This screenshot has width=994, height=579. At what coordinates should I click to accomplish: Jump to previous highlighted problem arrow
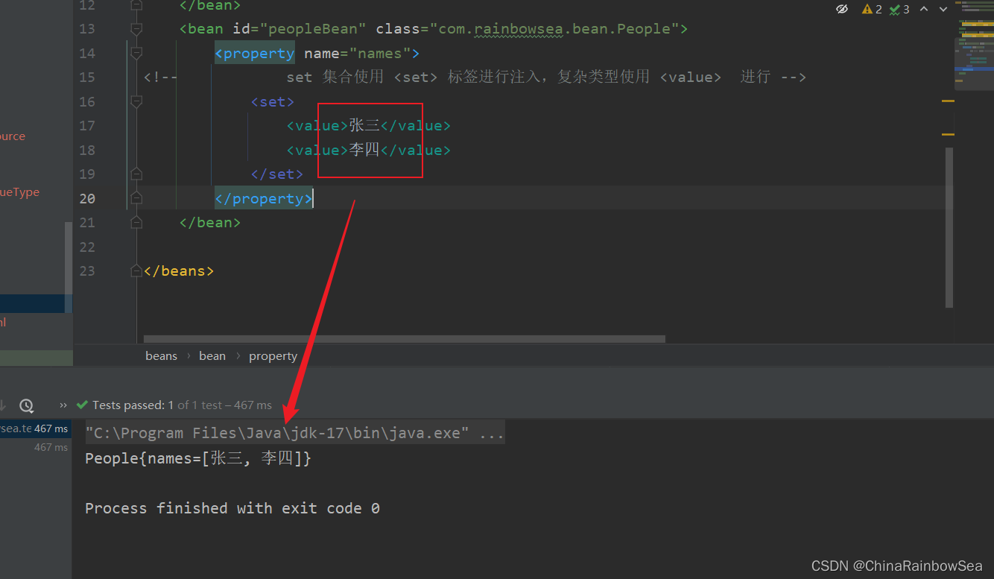coord(924,9)
